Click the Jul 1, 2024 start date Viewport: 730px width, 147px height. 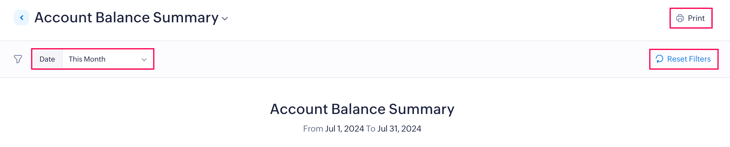[344, 129]
